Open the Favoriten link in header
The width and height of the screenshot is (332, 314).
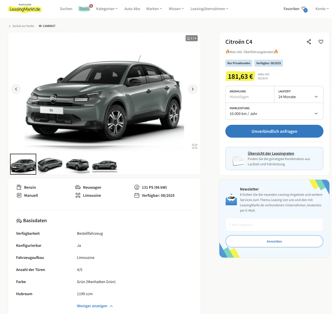(292, 9)
